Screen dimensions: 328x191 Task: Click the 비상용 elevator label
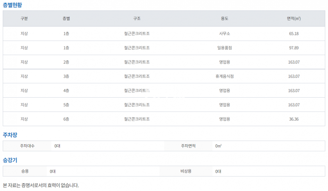(x=186, y=171)
